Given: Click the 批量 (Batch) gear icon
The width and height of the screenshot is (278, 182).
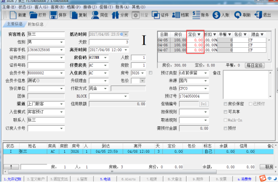Looking at the screenshot, I should (x=136, y=15).
